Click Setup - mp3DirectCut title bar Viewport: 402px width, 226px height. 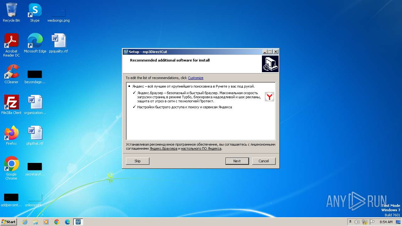192,52
